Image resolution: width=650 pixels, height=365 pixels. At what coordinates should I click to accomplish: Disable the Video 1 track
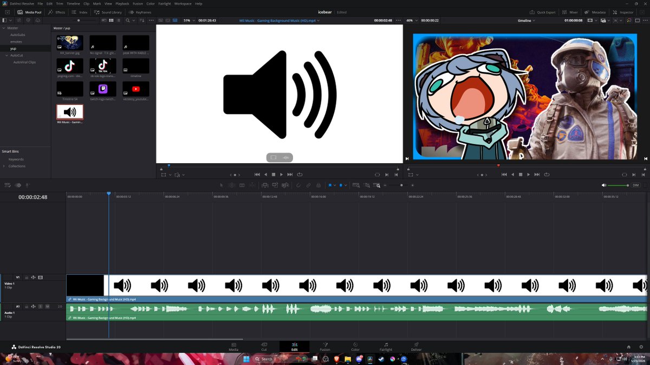(40, 277)
